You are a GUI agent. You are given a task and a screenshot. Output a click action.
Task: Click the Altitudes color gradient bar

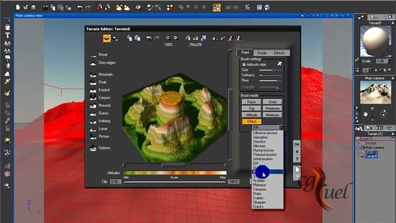pyautogui.click(x=174, y=173)
